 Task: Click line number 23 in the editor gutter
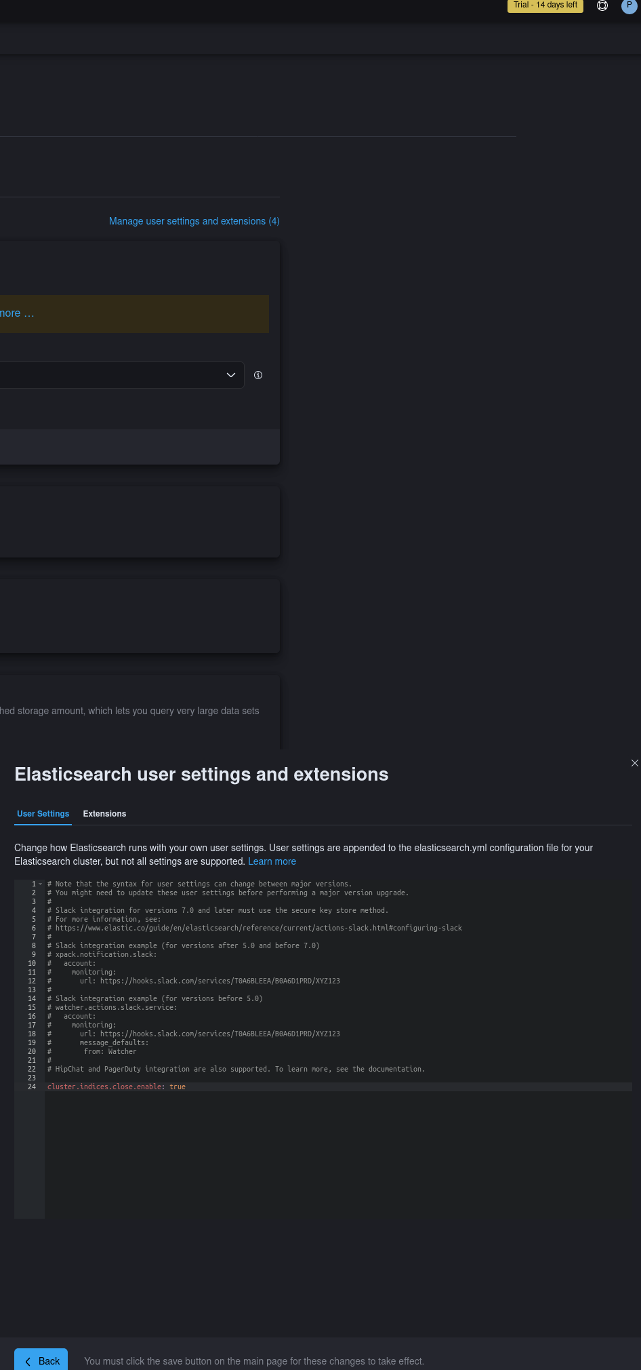click(32, 1078)
